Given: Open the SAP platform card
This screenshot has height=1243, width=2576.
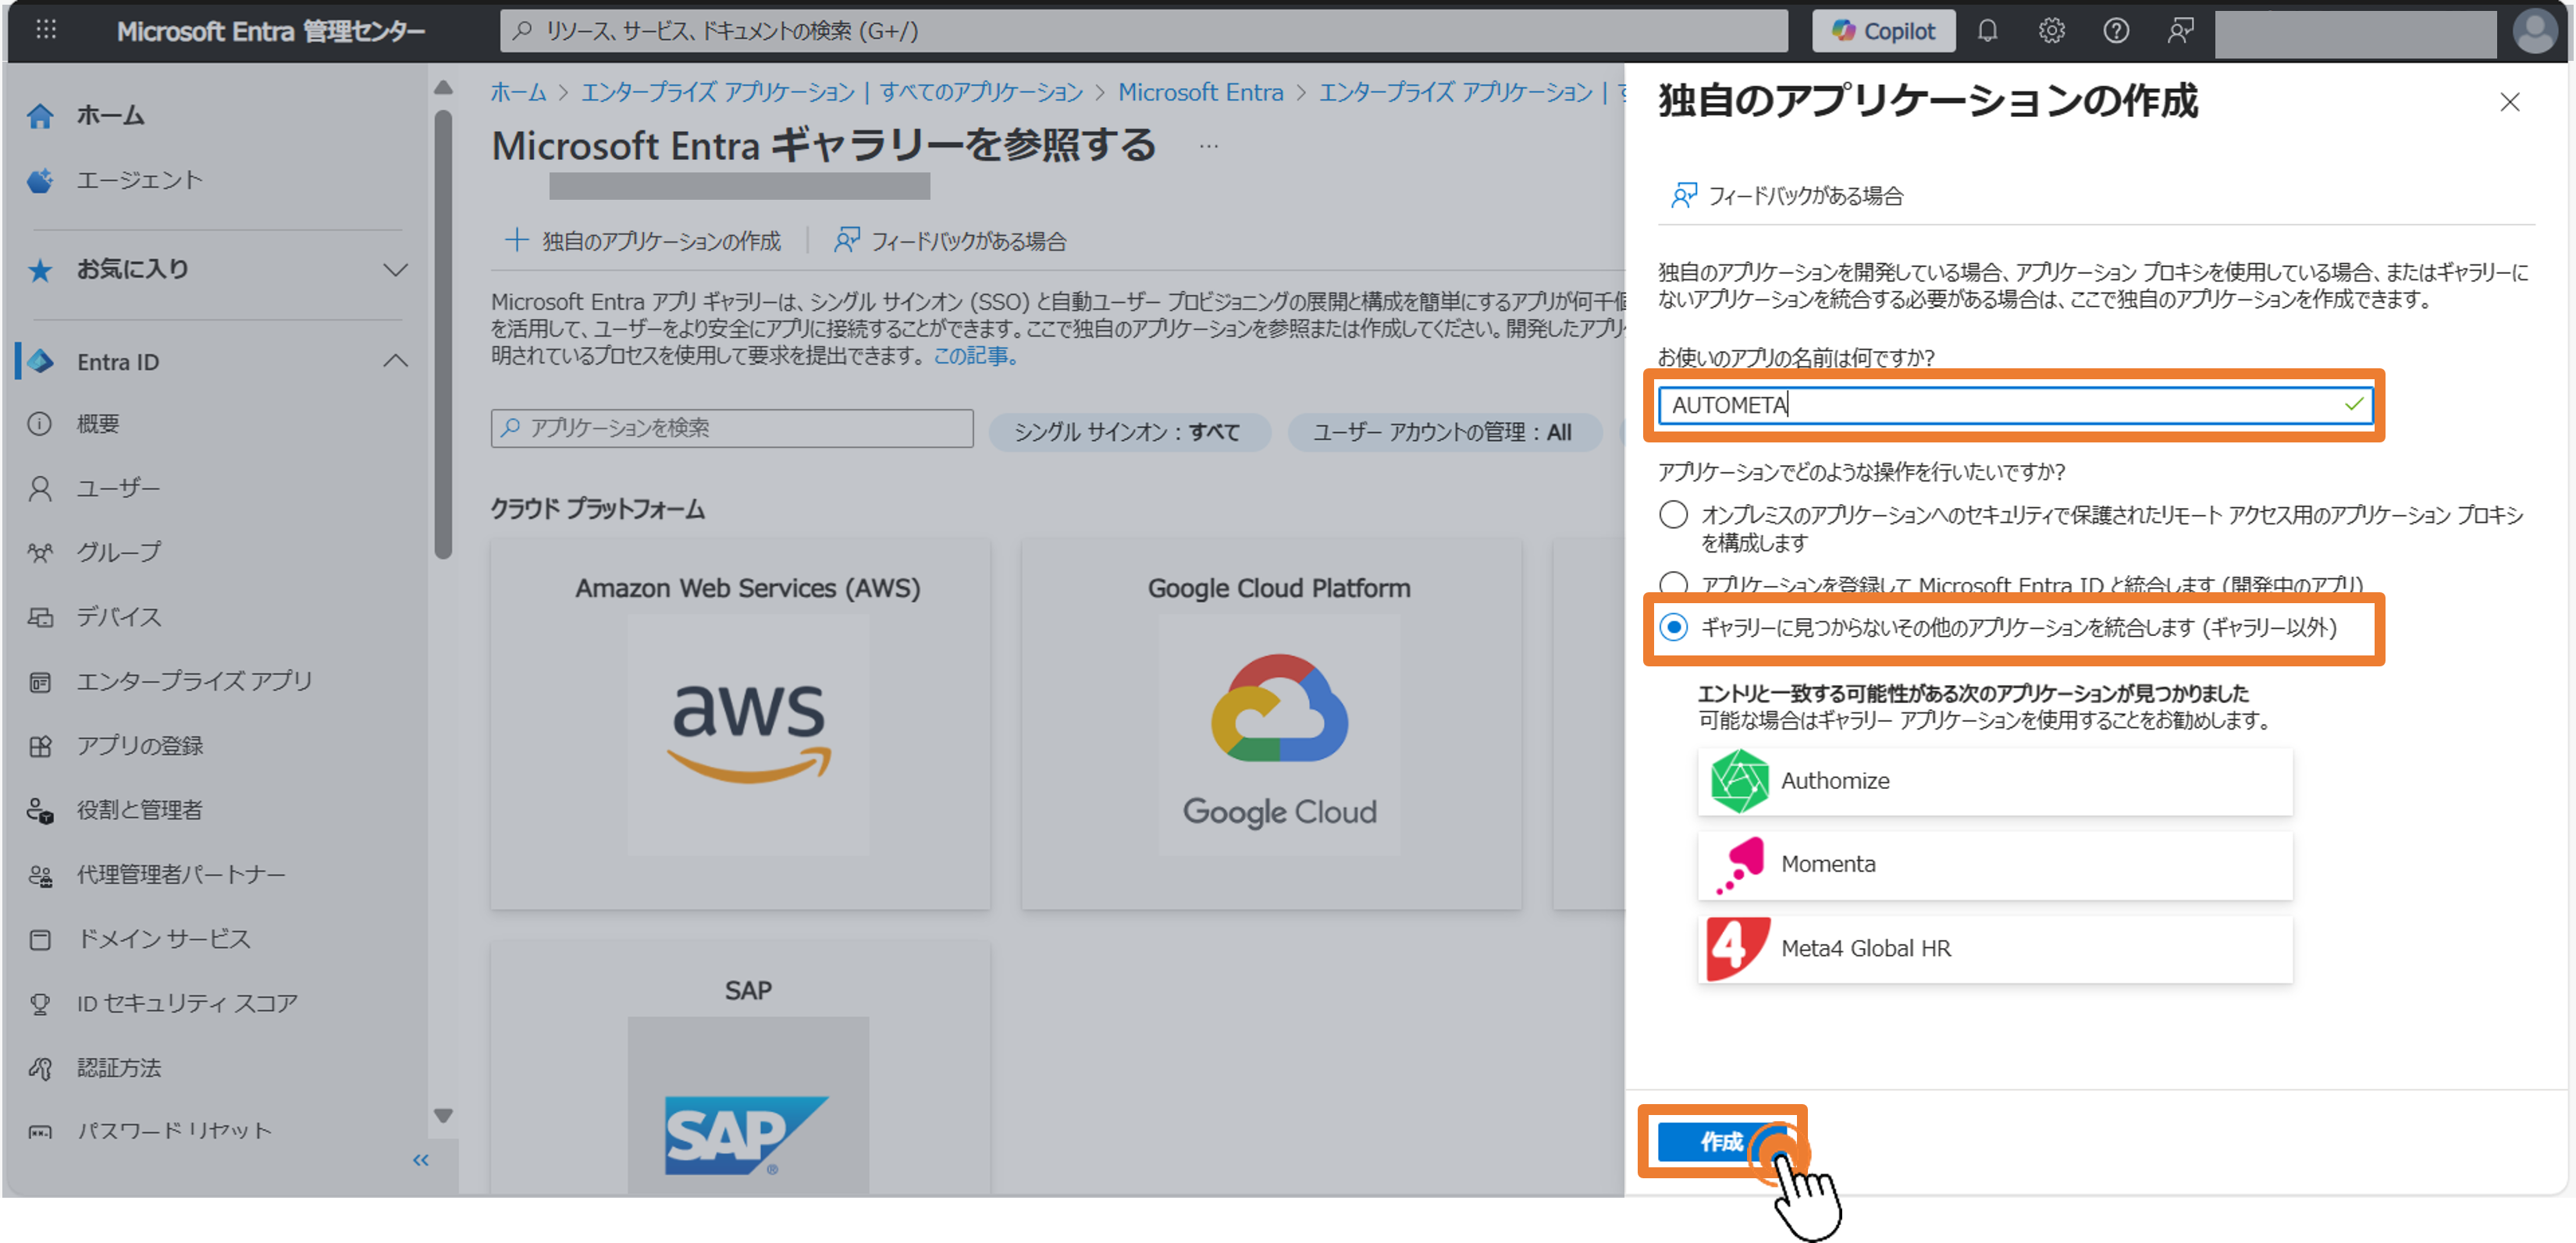Looking at the screenshot, I should tap(741, 1067).
